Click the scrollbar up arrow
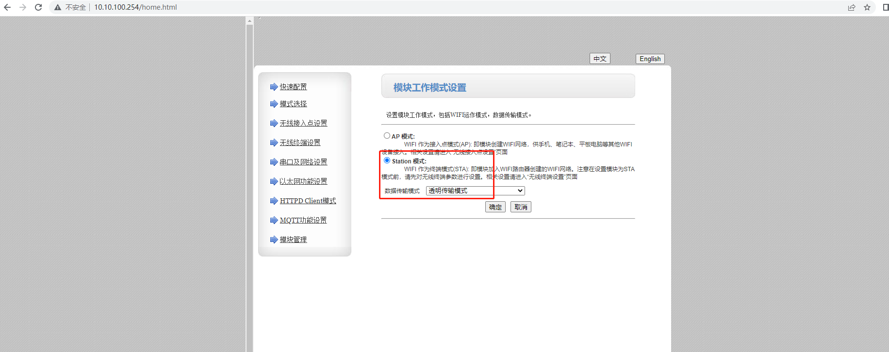This screenshot has width=889, height=352. pyautogui.click(x=249, y=21)
